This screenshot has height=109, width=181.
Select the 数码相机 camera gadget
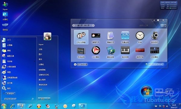[x=155, y=37]
